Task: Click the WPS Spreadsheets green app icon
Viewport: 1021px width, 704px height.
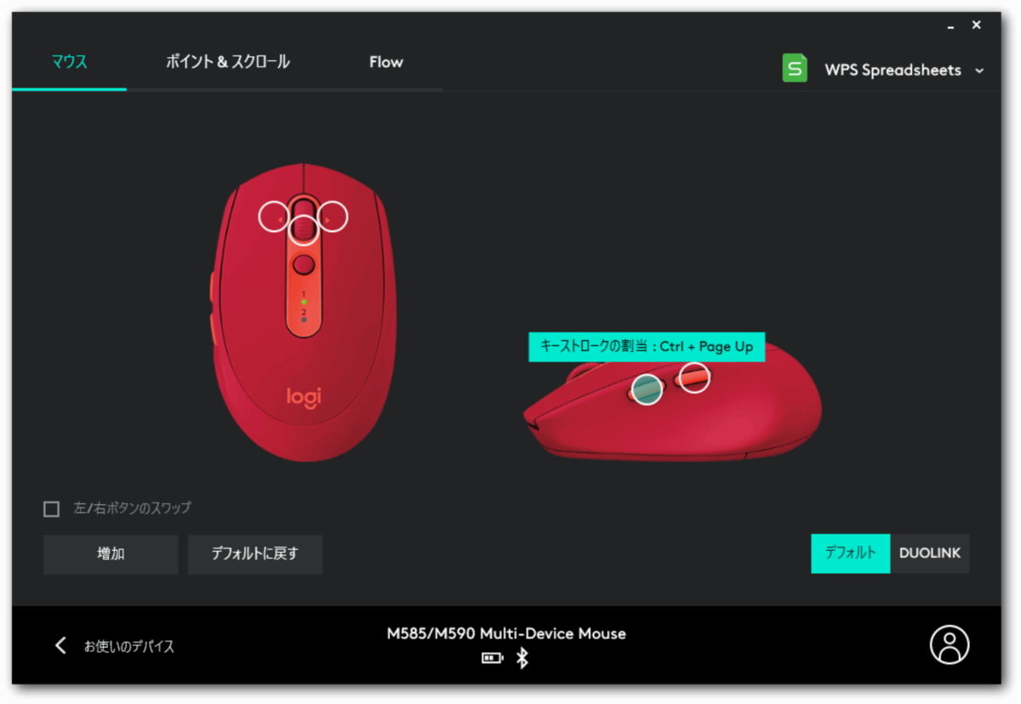Action: [x=795, y=69]
